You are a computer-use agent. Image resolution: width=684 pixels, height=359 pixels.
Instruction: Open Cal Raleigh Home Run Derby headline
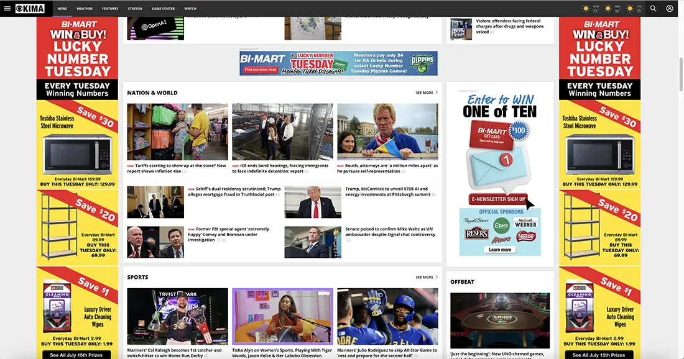point(175,352)
